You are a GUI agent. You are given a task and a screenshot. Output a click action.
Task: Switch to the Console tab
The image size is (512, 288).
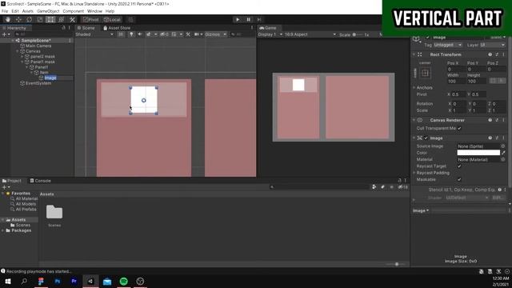41,181
